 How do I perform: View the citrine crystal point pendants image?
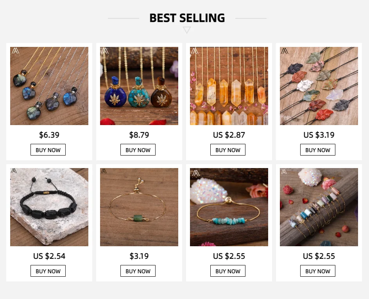[229, 86]
